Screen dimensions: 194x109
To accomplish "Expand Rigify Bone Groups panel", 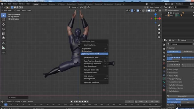I will [x=175, y=85].
